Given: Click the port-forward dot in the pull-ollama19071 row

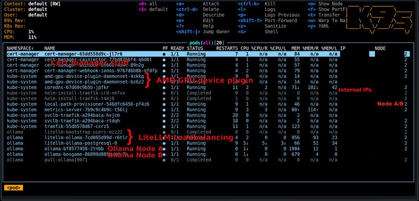Looking at the screenshot, I should coord(164,160).
